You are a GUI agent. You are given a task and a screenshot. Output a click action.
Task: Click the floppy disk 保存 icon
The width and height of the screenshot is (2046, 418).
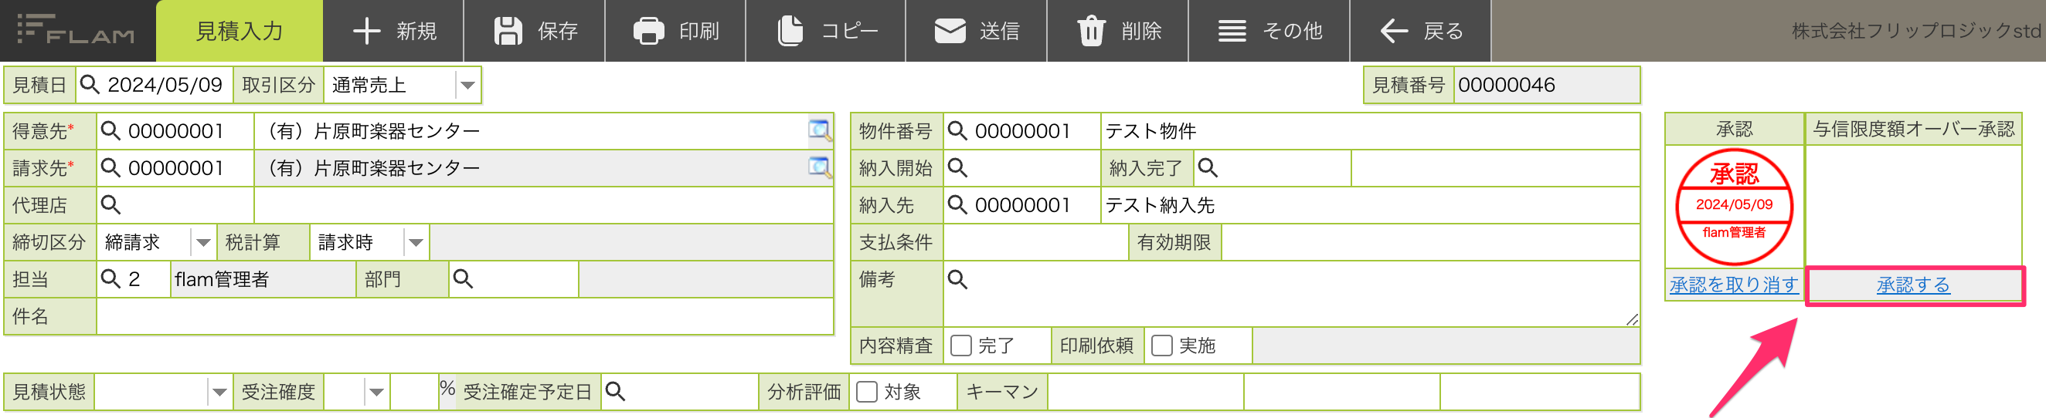pyautogui.click(x=508, y=31)
